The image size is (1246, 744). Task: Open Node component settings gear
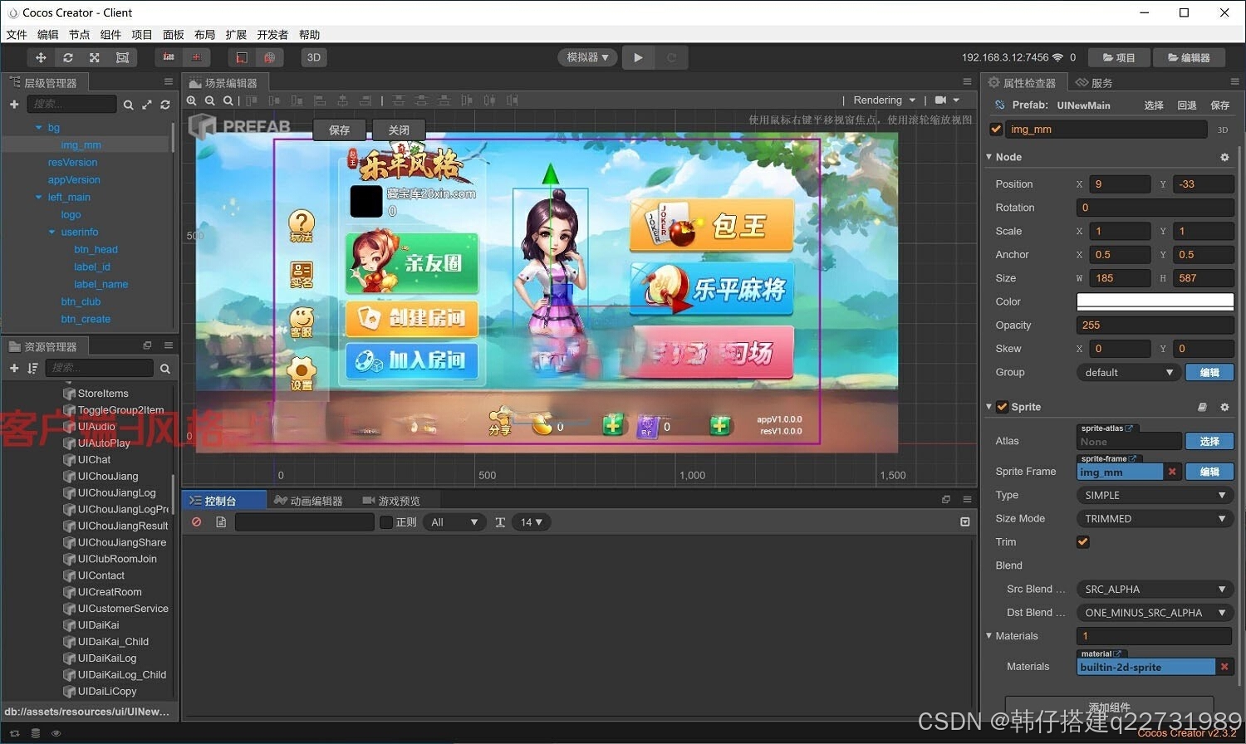pyautogui.click(x=1224, y=157)
